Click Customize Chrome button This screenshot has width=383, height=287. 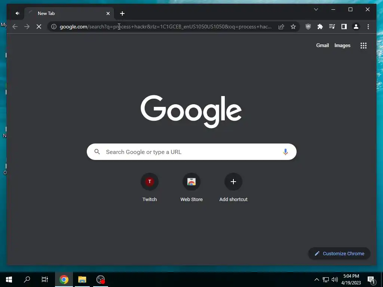click(339, 254)
